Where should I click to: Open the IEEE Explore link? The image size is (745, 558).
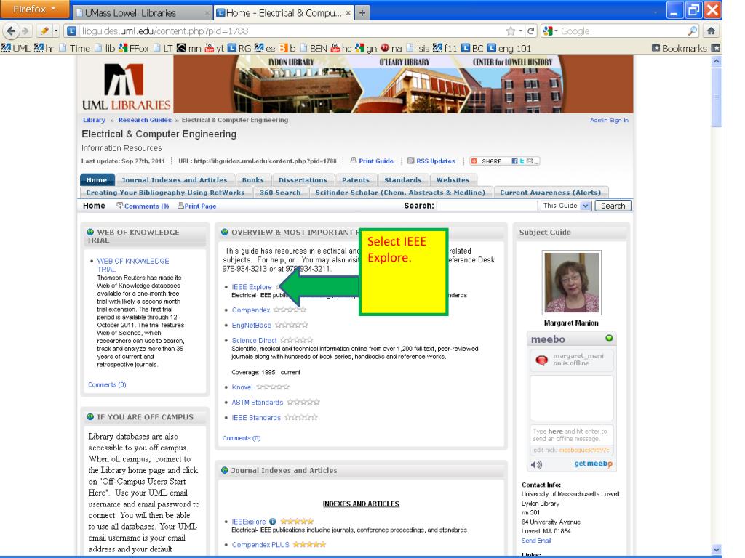[252, 287]
